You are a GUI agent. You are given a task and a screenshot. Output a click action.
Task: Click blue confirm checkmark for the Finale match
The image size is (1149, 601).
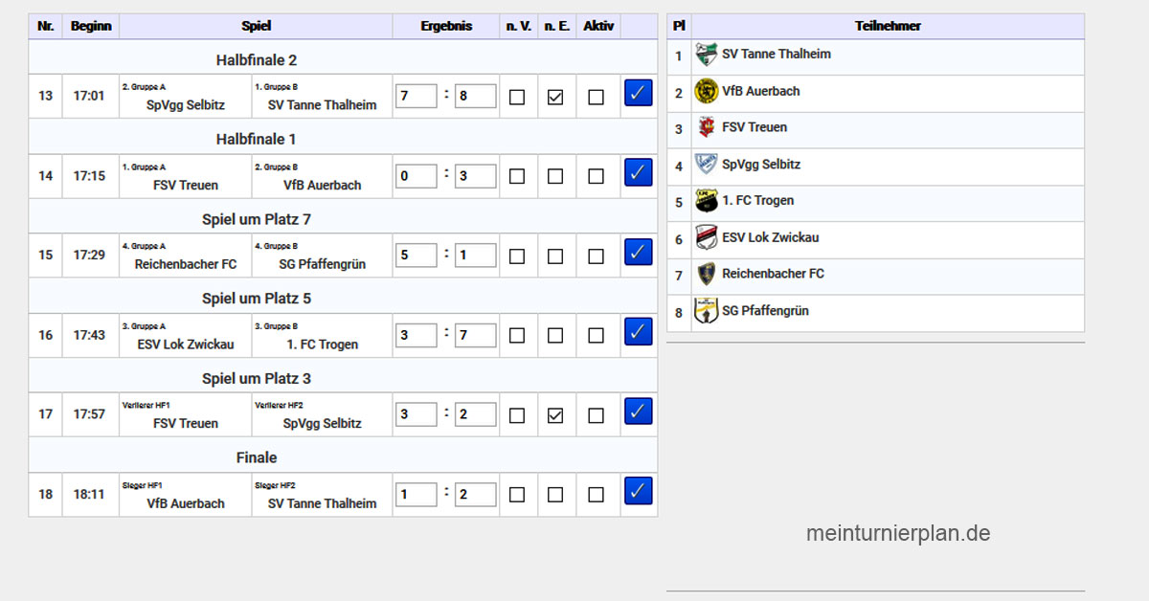click(x=639, y=491)
